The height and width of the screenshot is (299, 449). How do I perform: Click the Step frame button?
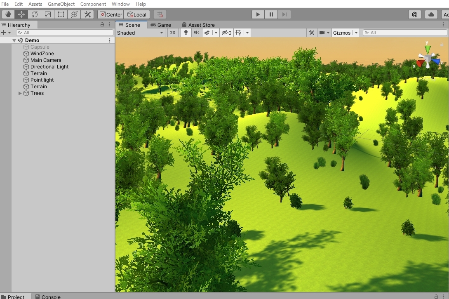pos(284,14)
